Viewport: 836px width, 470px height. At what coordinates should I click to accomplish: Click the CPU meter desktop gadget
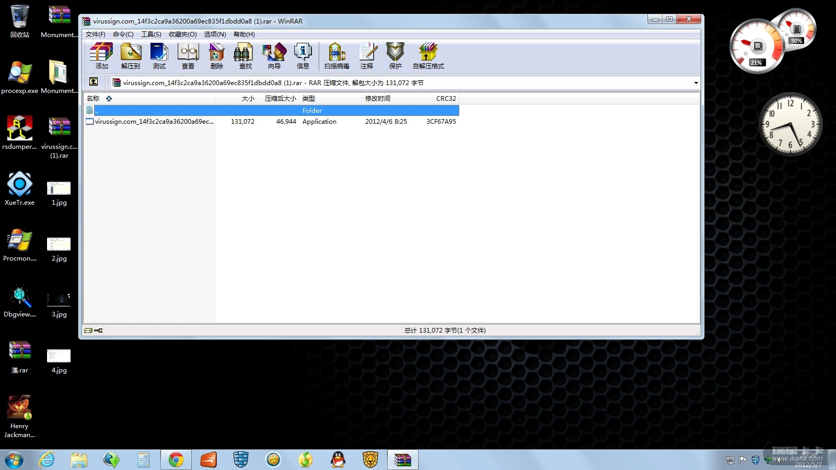(772, 41)
